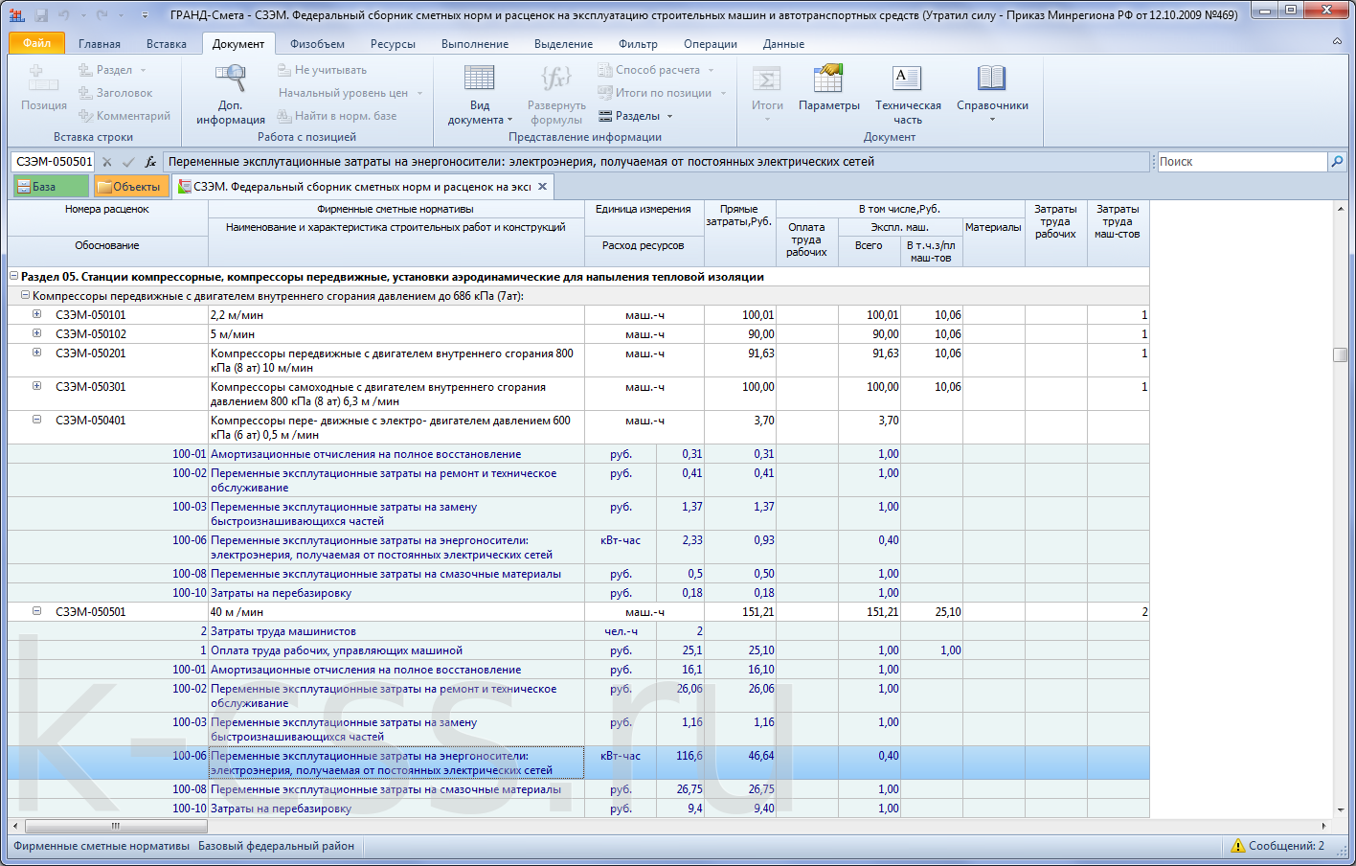Screen dimensions: 1356x866
Task: Open Сообщений: 2 warnings
Action: (x=1277, y=846)
